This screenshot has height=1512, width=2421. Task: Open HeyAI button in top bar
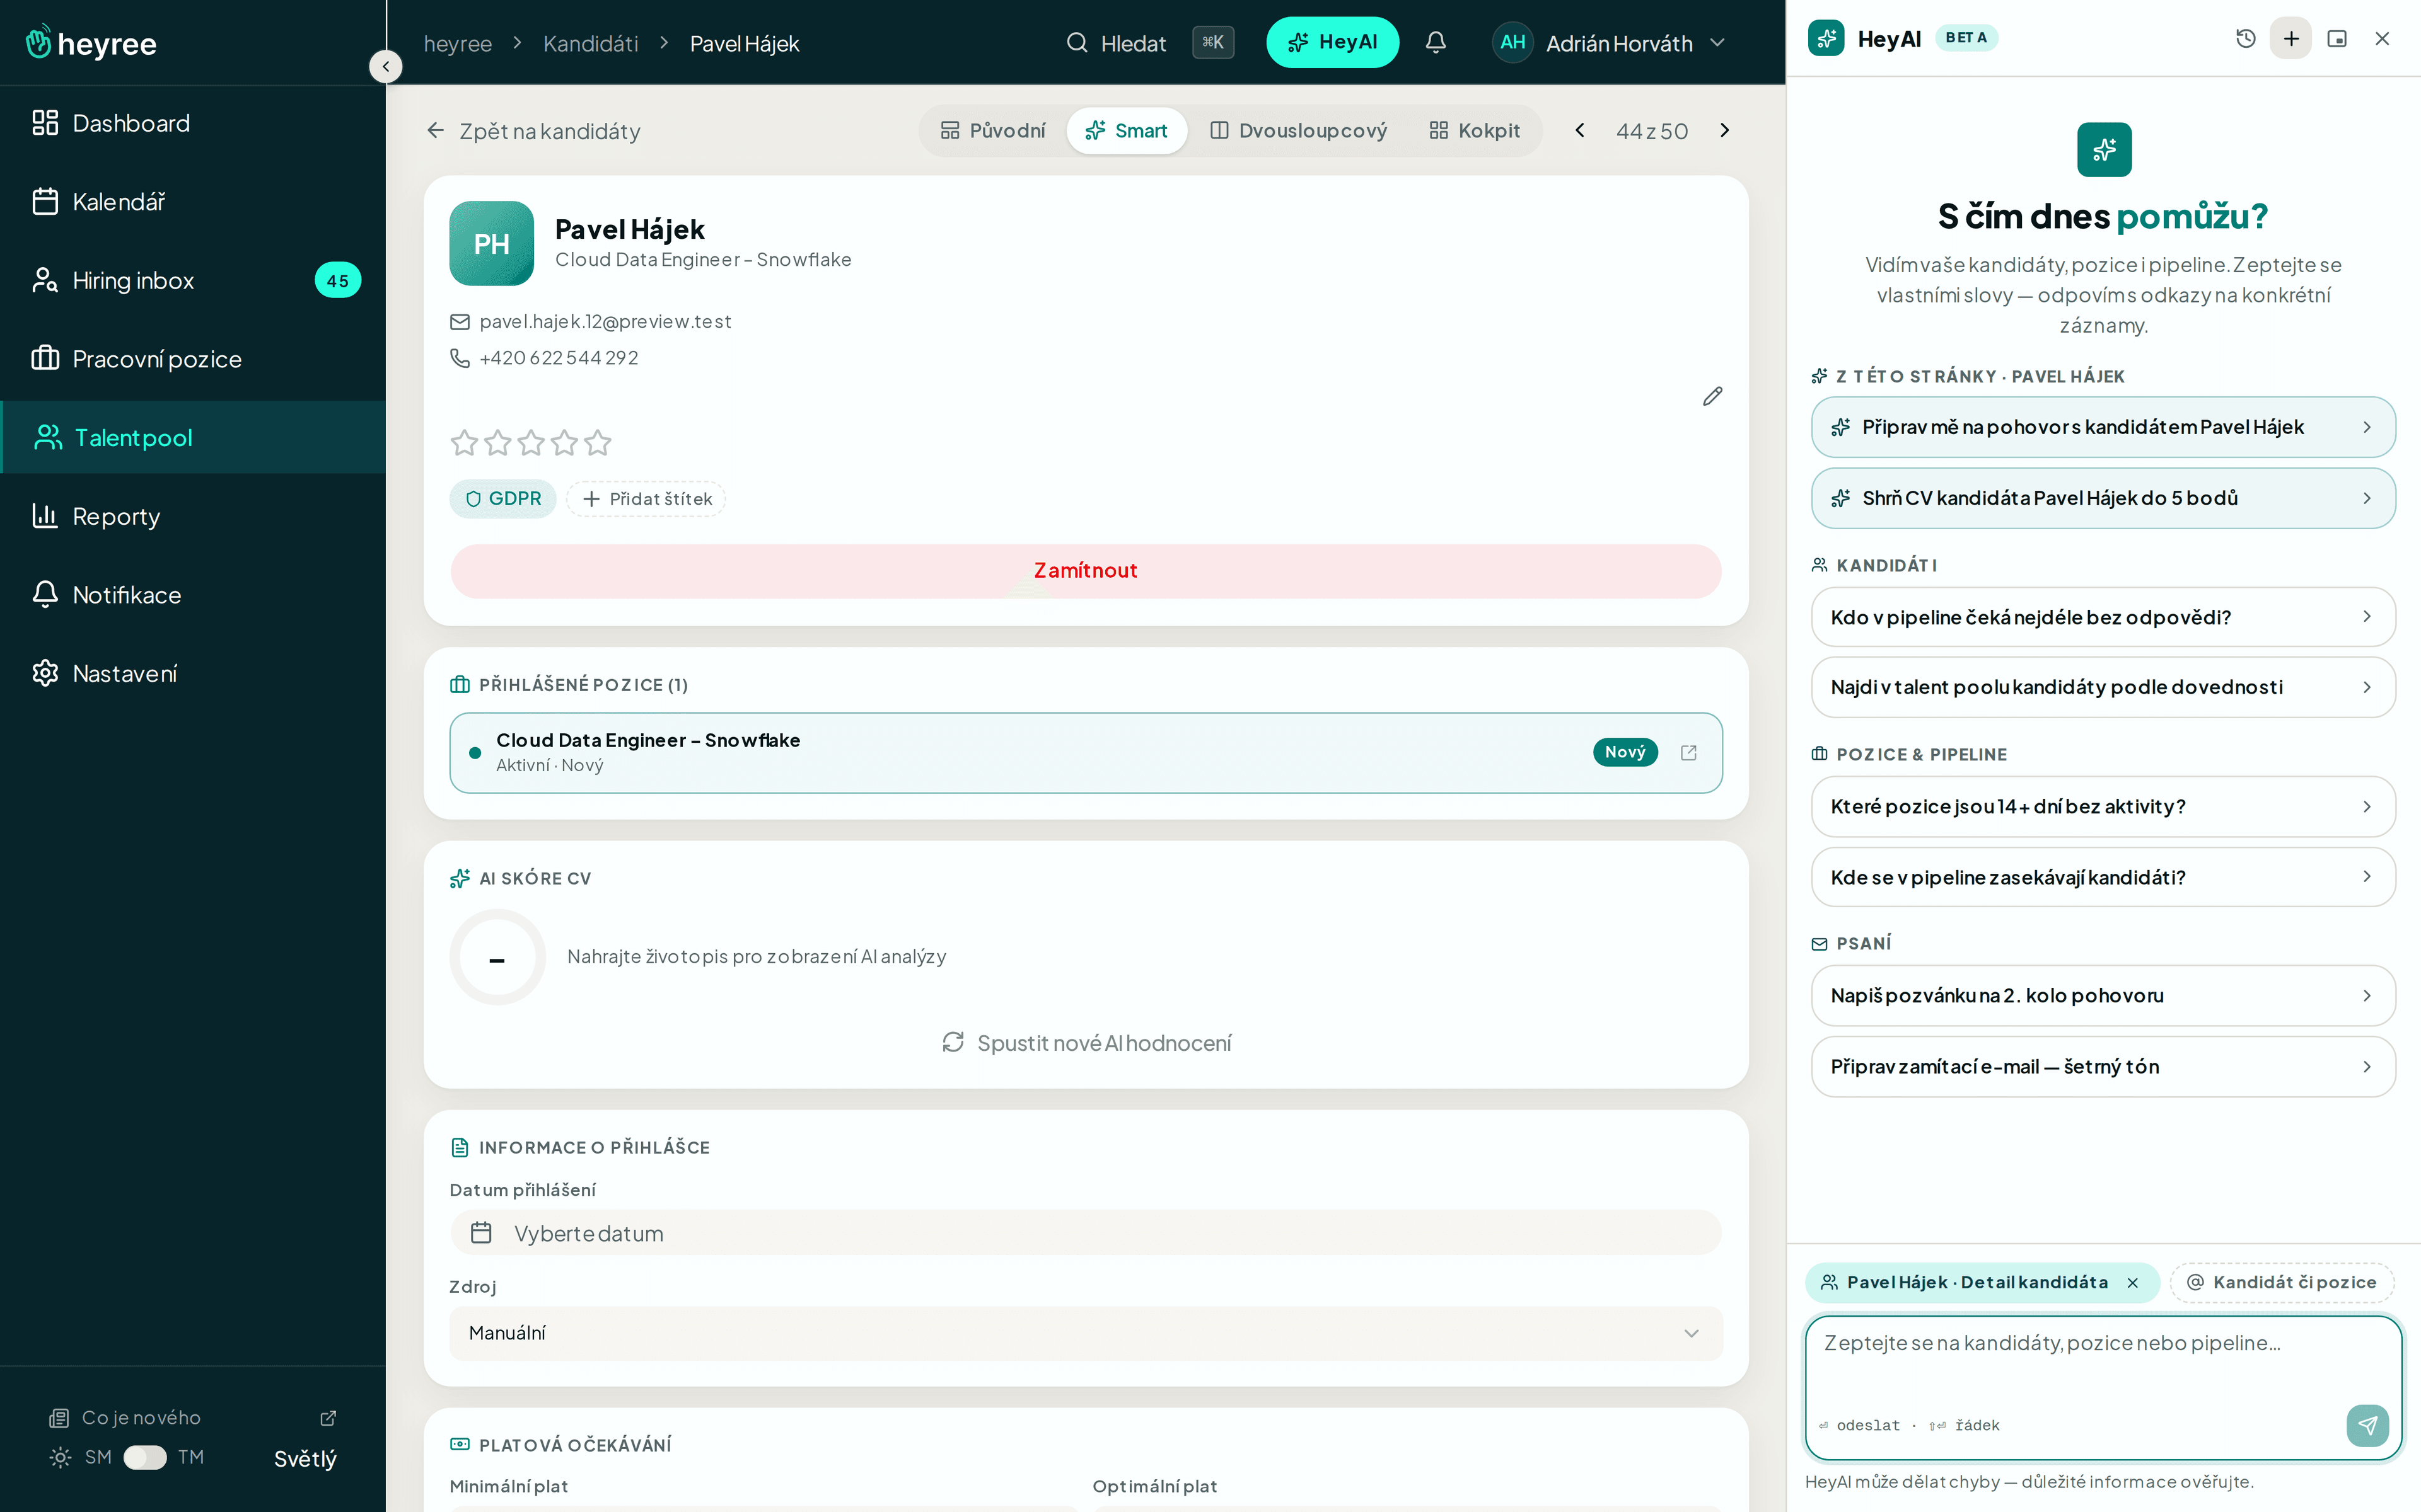point(1333,42)
